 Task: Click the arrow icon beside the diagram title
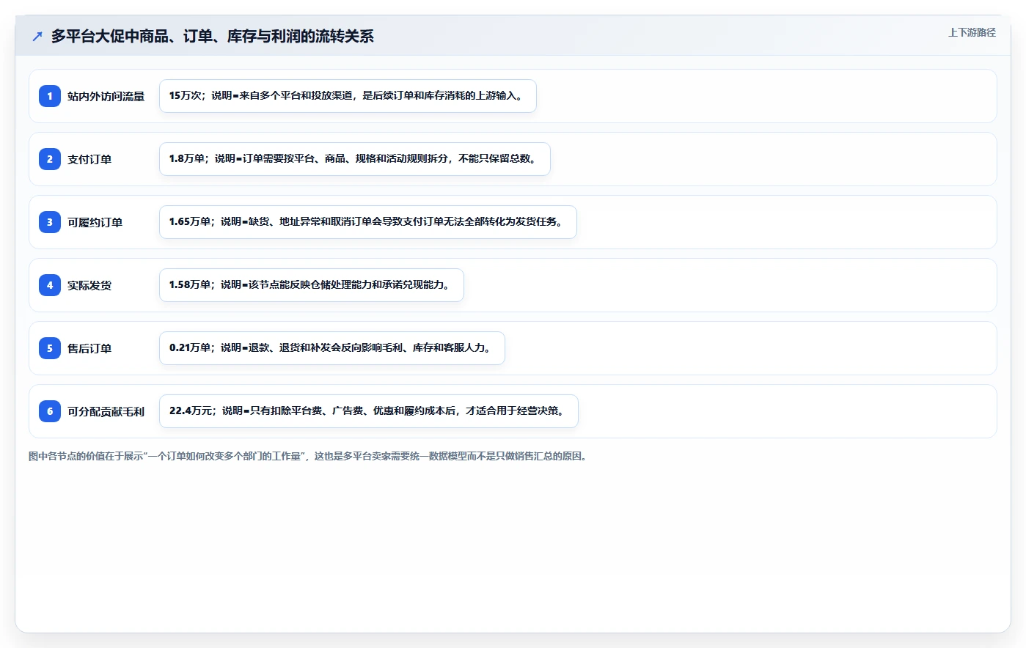37,37
